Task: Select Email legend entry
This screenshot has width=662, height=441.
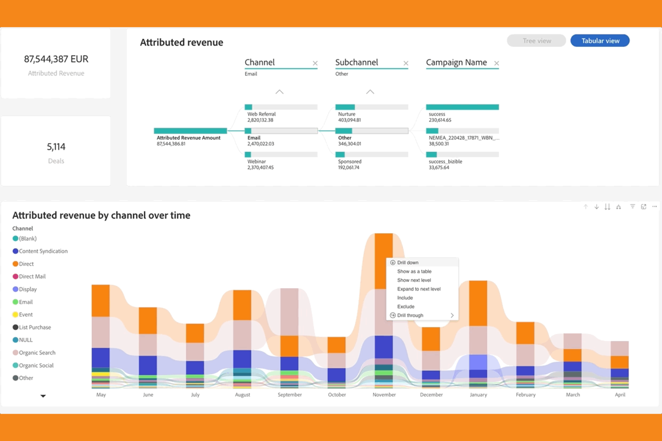Action: coord(22,302)
